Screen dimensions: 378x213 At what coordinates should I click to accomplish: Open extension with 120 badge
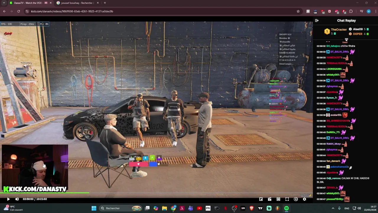coord(315,12)
